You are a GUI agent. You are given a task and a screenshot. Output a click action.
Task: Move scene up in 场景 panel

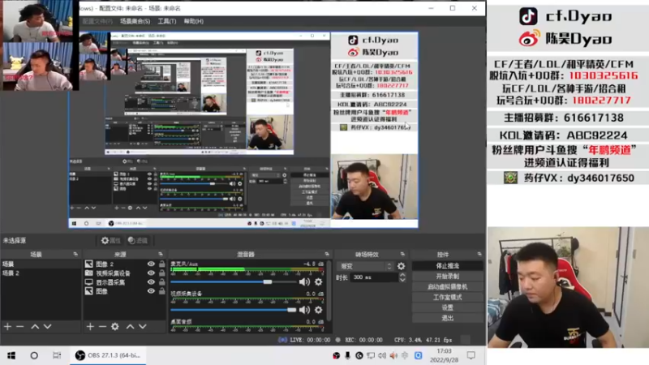click(x=35, y=327)
